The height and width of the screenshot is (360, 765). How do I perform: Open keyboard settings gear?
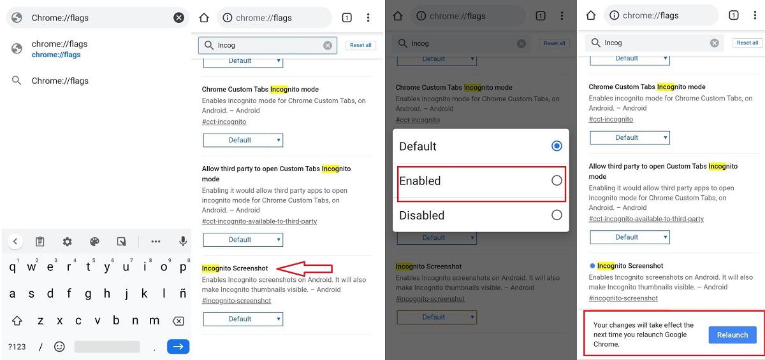[x=67, y=242]
